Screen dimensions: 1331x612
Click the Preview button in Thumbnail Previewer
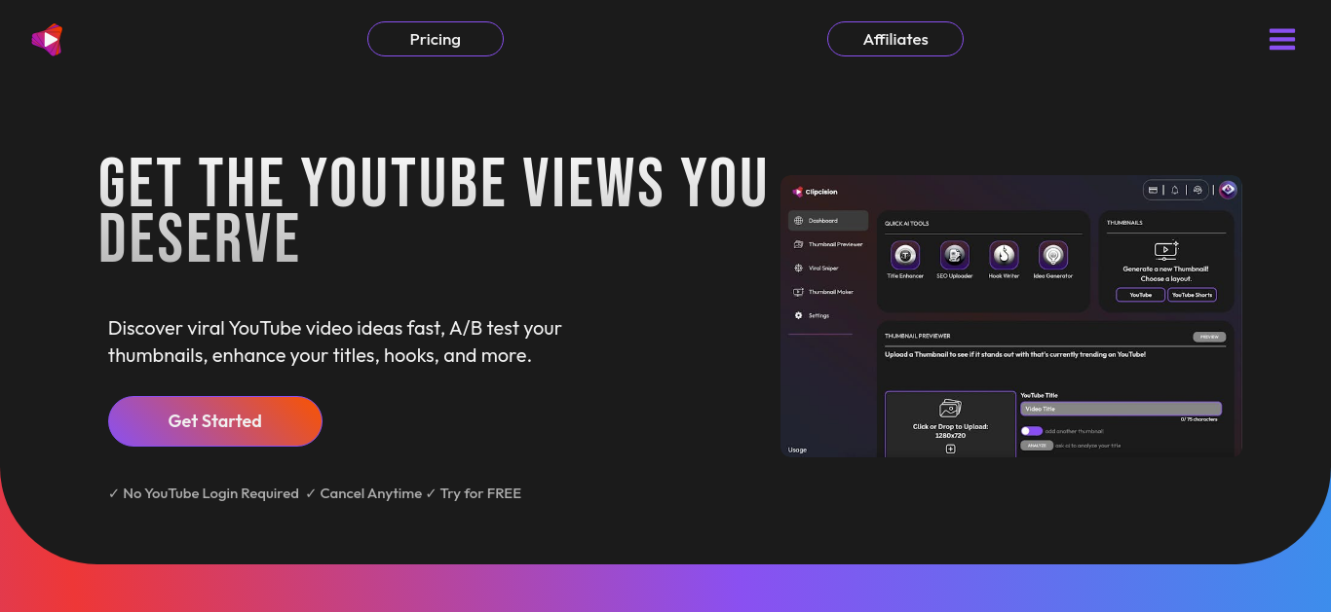[x=1209, y=337]
